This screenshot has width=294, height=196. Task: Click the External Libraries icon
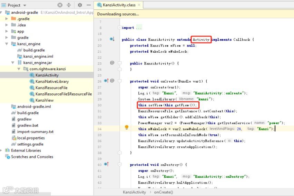pyautogui.click(x=7, y=150)
